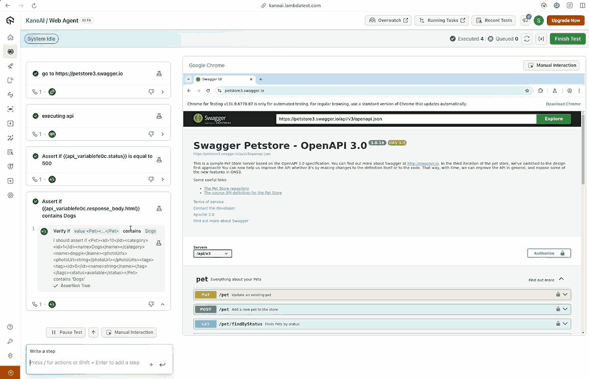Open Chrome's three-dot menu
Screen dimensions: 589x379
point(579,91)
